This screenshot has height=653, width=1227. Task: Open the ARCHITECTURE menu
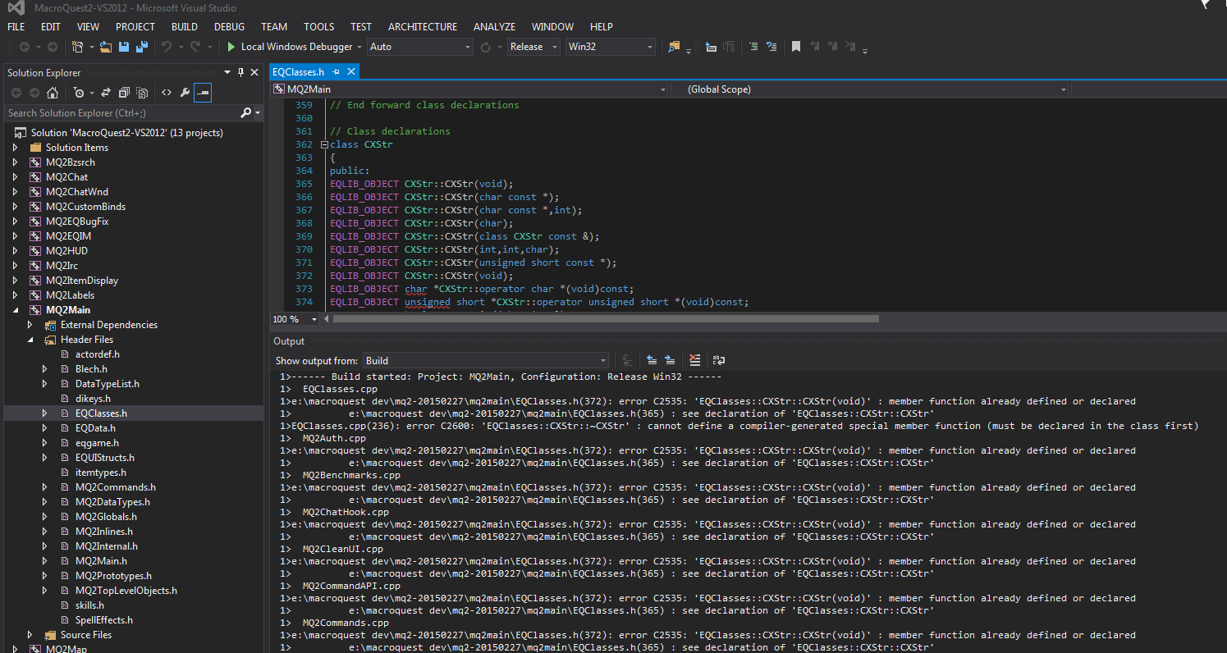[x=423, y=27]
